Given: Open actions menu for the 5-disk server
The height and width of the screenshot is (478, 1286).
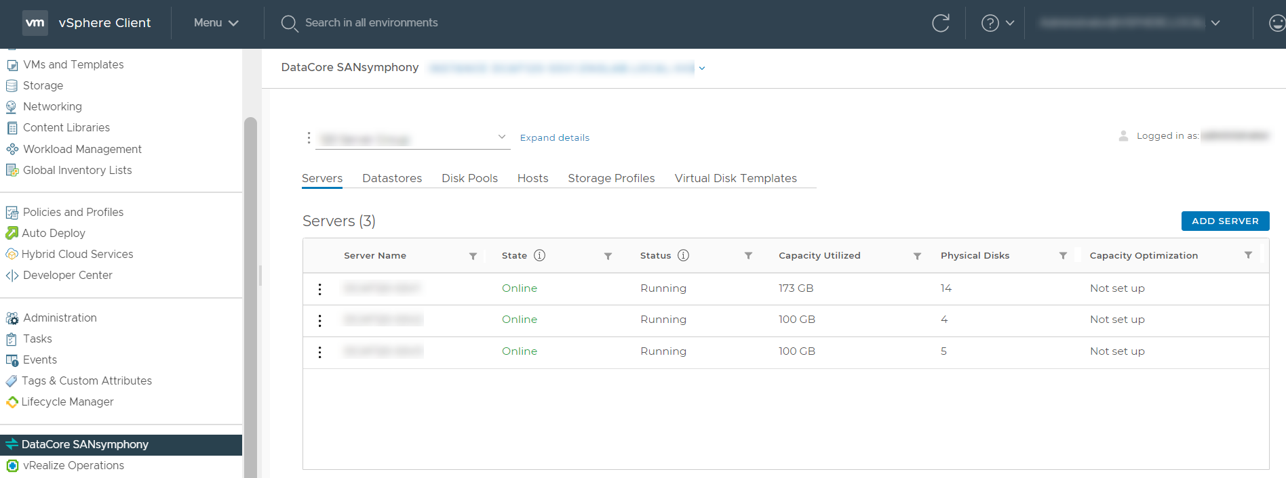Looking at the screenshot, I should click(x=320, y=352).
